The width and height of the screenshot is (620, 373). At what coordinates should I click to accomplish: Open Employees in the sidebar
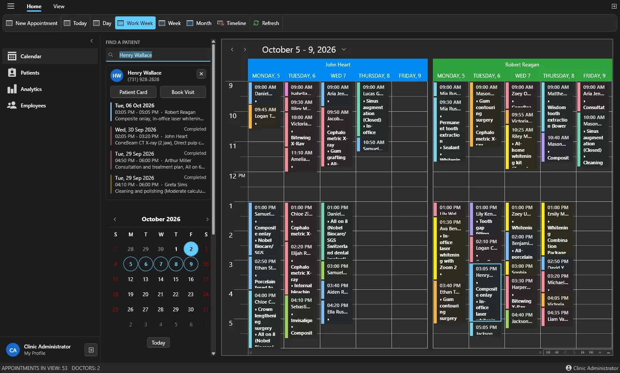point(50,105)
